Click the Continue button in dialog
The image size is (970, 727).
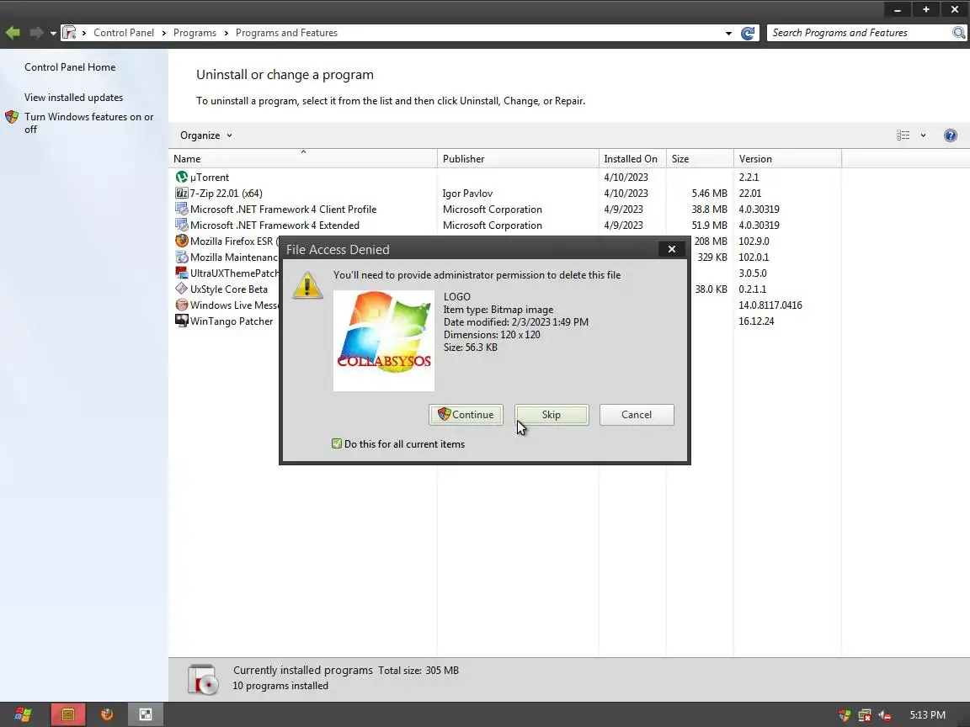pos(466,415)
